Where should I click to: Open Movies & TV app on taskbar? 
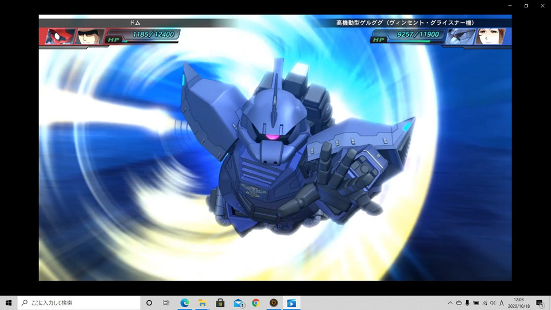(x=292, y=303)
